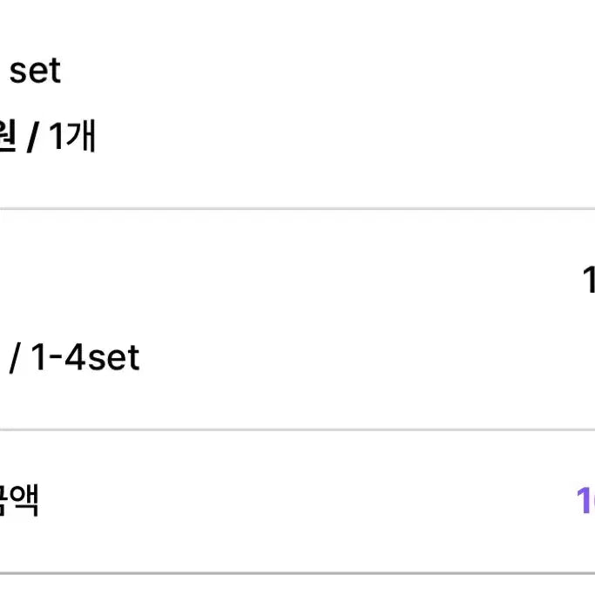Click the first horizontal divider line

(x=297, y=208)
